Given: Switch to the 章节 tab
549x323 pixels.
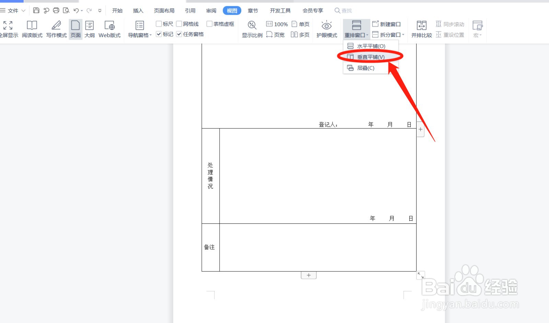Looking at the screenshot, I should coord(253,11).
